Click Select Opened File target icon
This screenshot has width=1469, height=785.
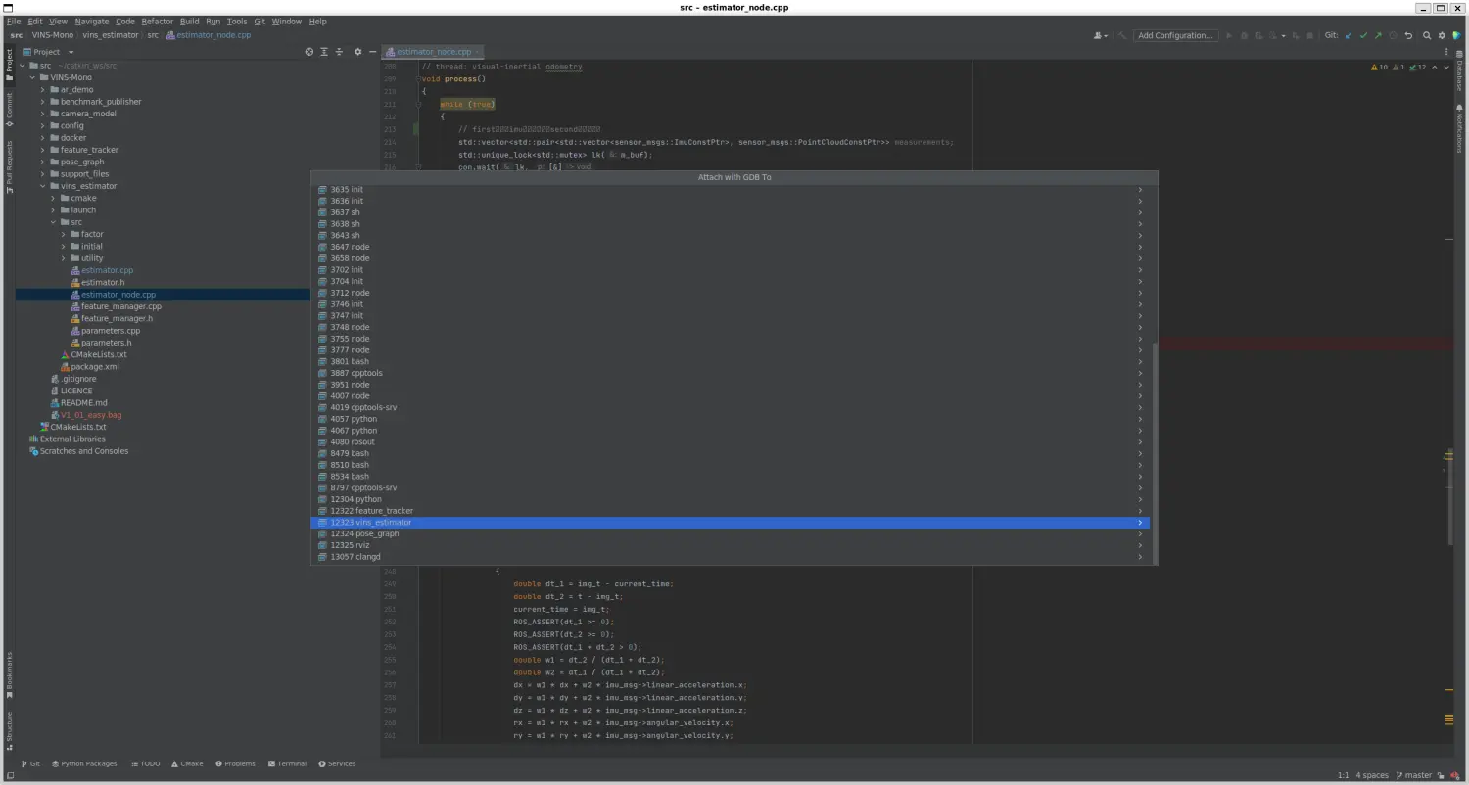point(309,52)
